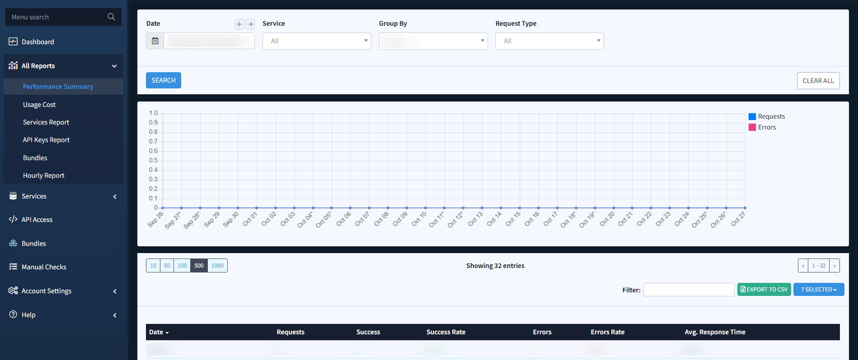This screenshot has height=360, width=858.
Task: Open the Request Type dropdown
Action: tap(549, 41)
